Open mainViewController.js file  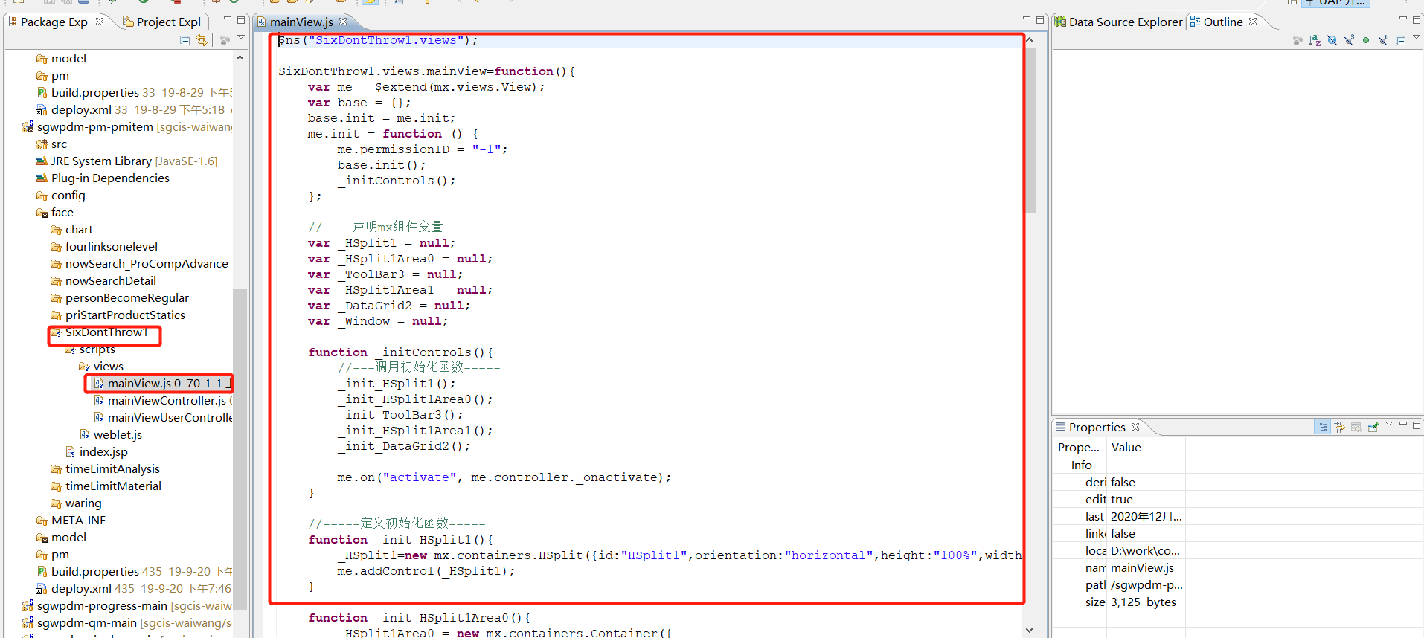(x=162, y=400)
